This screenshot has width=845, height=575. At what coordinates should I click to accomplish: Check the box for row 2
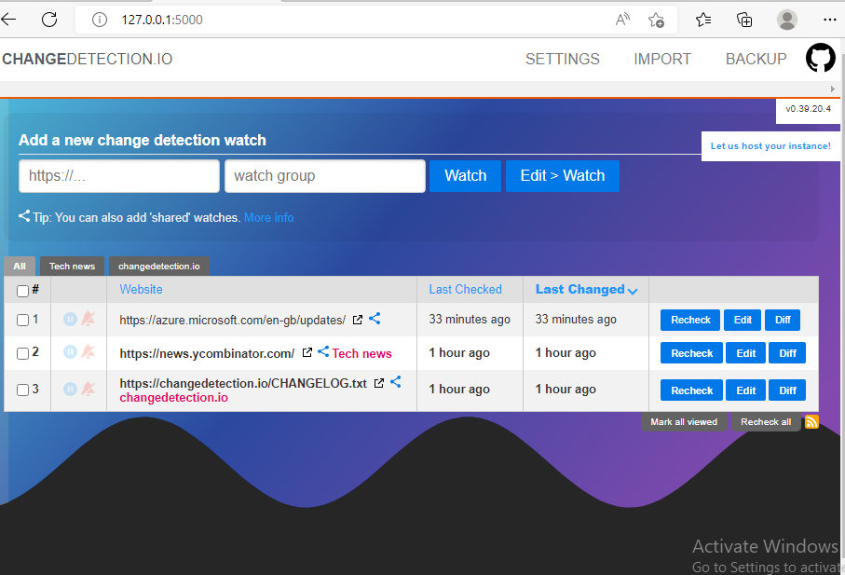coord(22,353)
